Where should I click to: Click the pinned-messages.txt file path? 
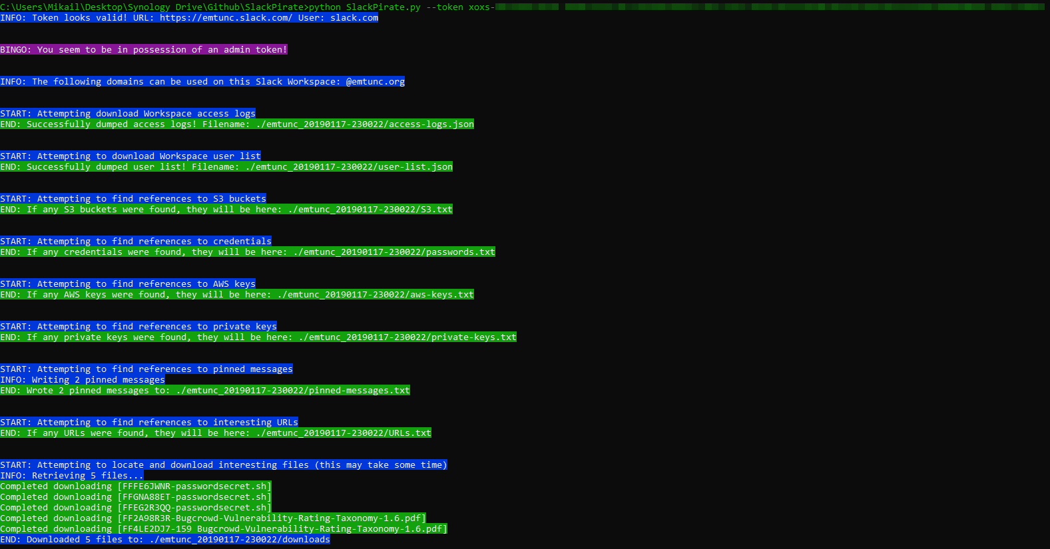pyautogui.click(x=293, y=391)
